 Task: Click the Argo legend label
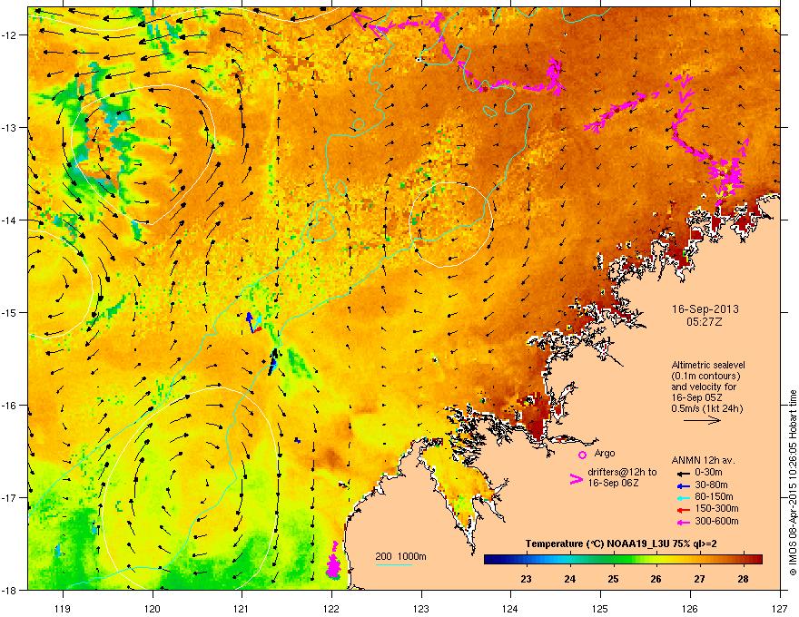coord(605,453)
